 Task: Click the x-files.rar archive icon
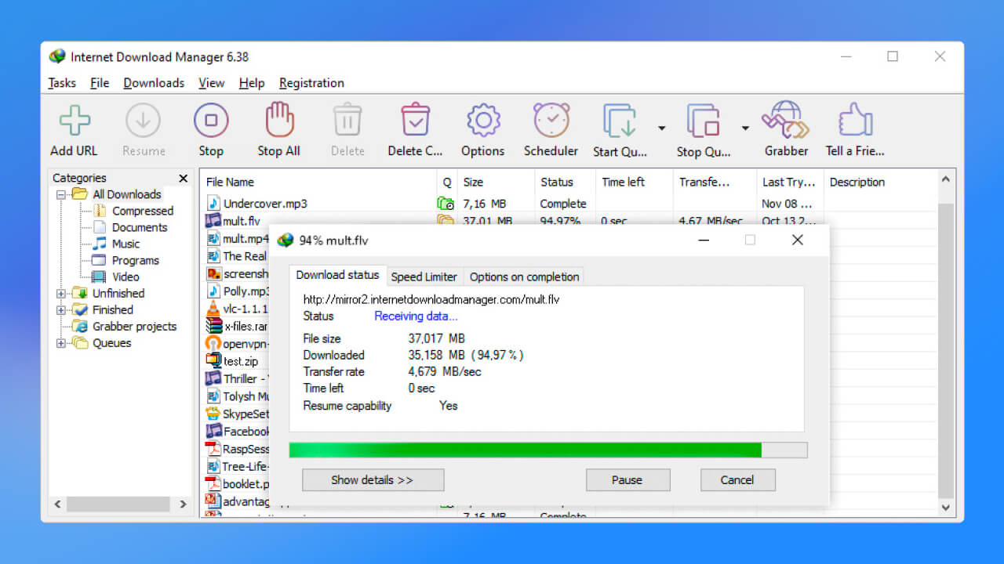(213, 326)
